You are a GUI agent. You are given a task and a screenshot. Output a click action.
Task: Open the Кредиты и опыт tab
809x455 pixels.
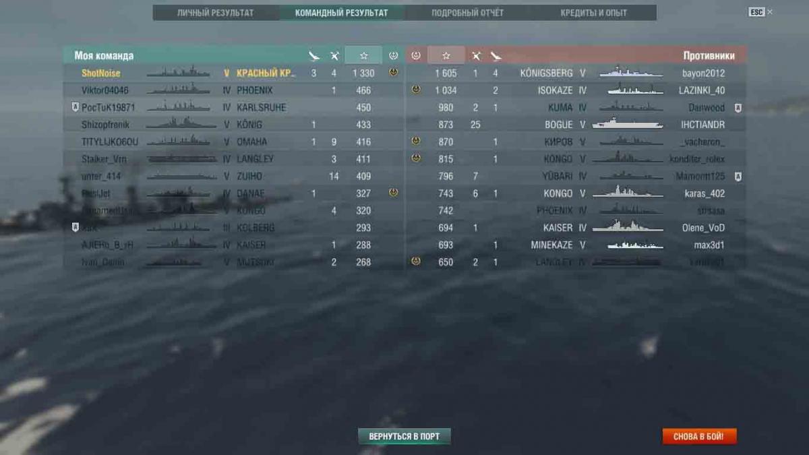pos(593,13)
